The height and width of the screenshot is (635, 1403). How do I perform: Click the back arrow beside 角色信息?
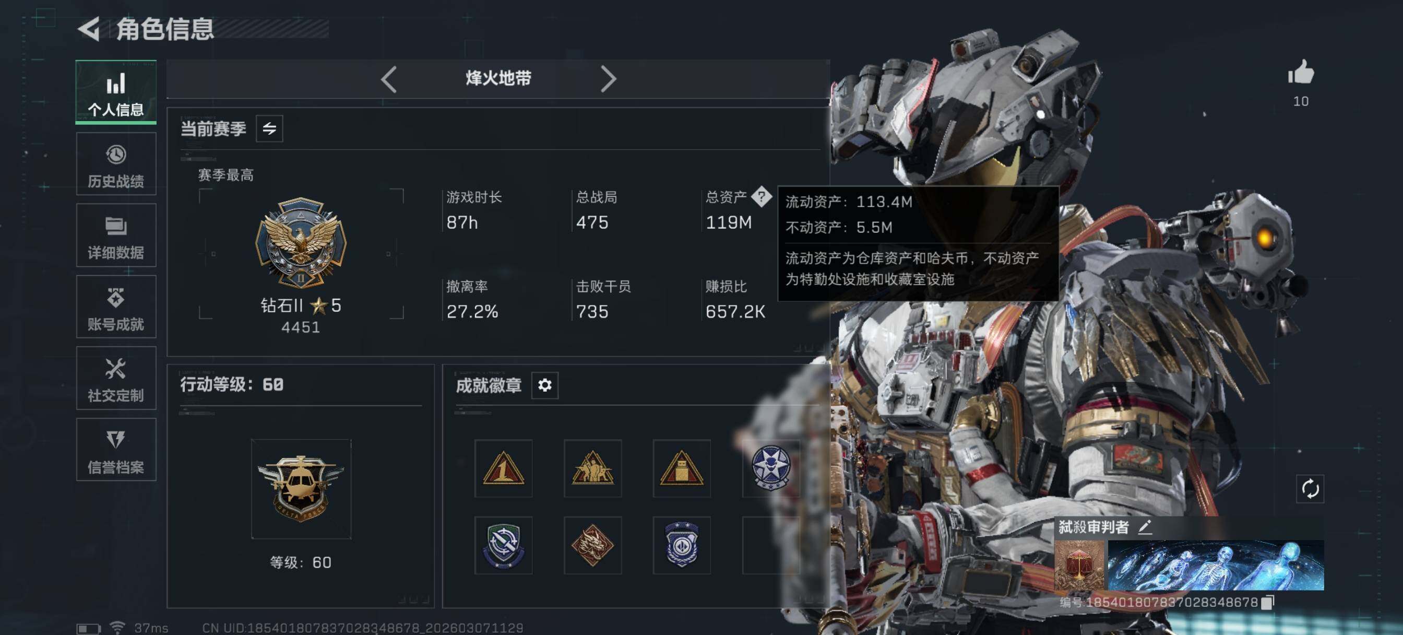point(89,29)
